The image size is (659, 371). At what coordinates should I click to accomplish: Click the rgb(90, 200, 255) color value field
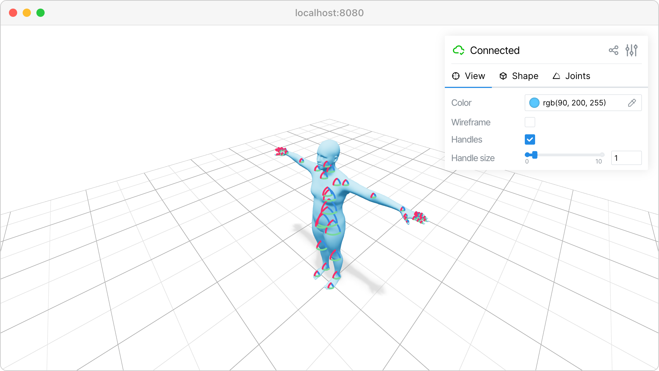[x=583, y=103]
